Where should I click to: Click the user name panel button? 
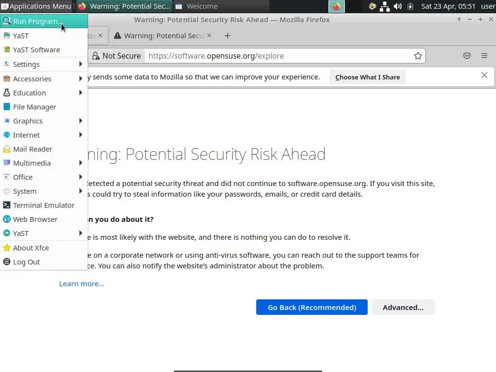point(488,6)
